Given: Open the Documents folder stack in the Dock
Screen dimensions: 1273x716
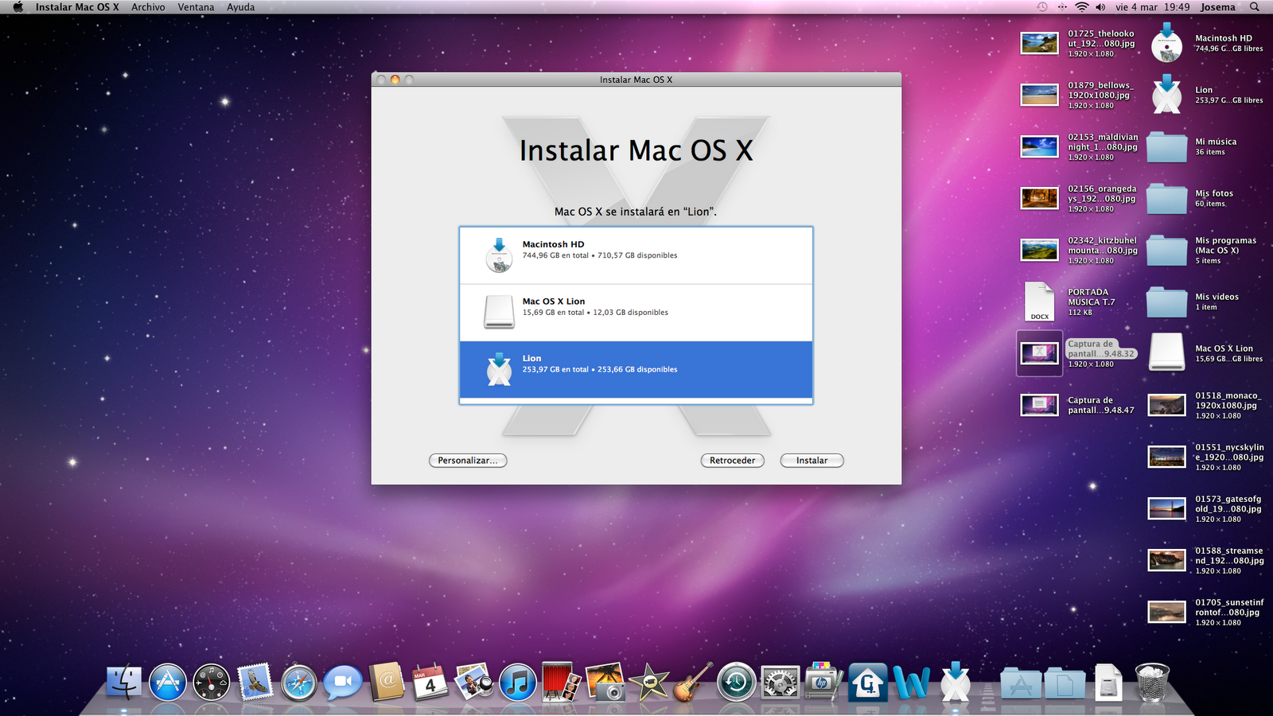Looking at the screenshot, I should pos(1065,683).
